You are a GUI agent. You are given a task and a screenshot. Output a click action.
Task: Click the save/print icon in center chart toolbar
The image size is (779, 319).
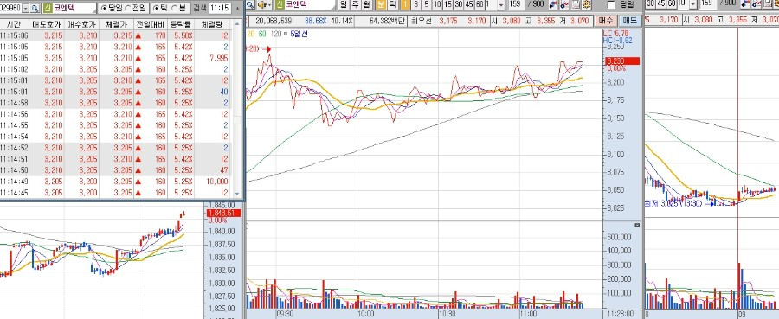coord(576,4)
